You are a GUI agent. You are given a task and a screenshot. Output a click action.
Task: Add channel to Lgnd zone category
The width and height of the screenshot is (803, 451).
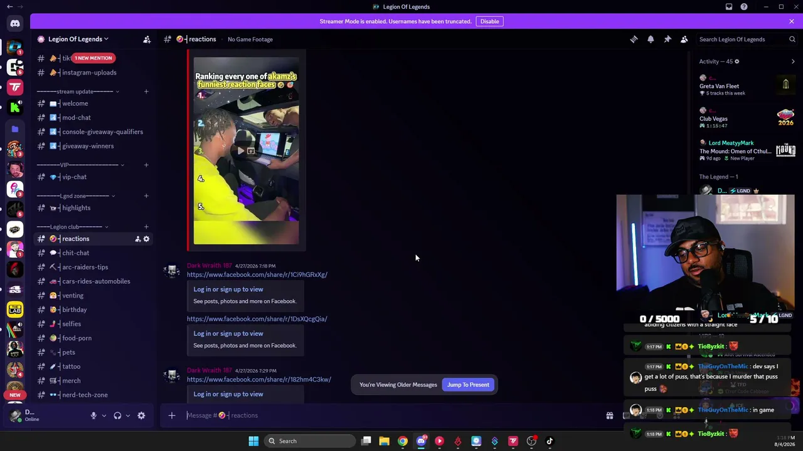point(146,196)
